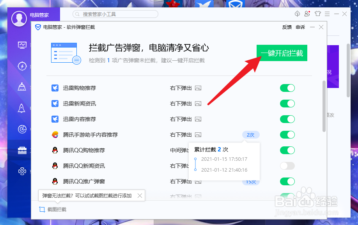
Task: Toggle blocking for 迅雷购物推荐
Action: click(287, 88)
